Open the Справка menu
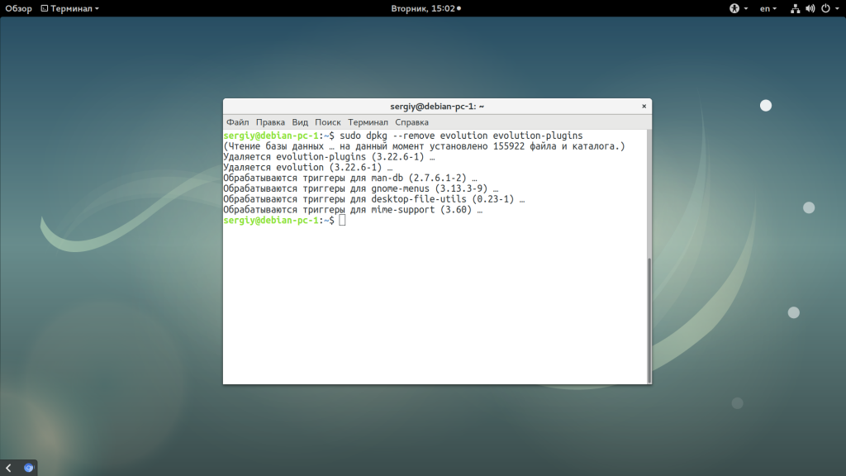The width and height of the screenshot is (846, 476). pyautogui.click(x=411, y=122)
